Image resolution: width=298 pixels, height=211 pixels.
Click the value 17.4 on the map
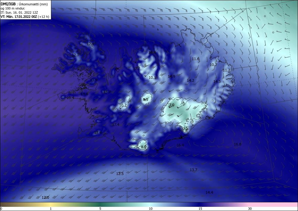(x=116, y=125)
